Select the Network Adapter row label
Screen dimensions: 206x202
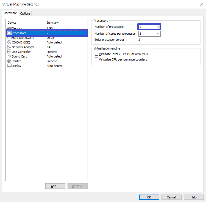click(x=23, y=47)
